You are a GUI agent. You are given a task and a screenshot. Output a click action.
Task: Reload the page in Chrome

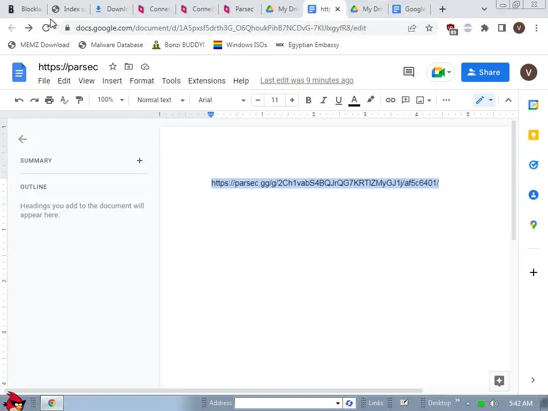pos(46,28)
